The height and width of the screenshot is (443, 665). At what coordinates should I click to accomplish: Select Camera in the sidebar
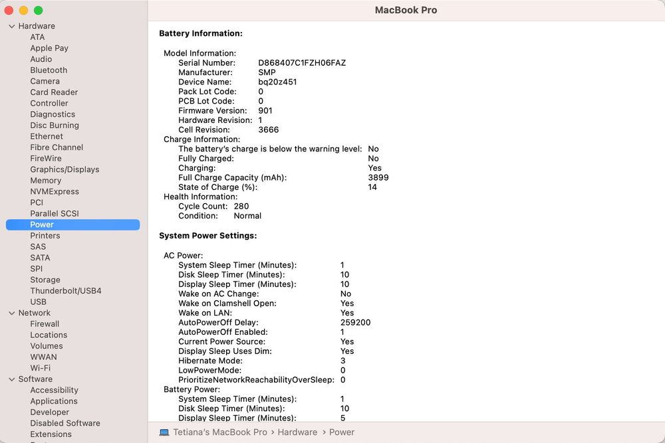pyautogui.click(x=45, y=81)
